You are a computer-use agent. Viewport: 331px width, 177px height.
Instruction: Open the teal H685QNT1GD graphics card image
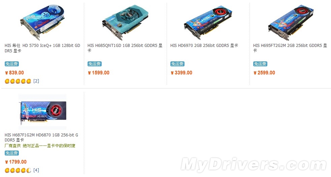[x=125, y=23]
